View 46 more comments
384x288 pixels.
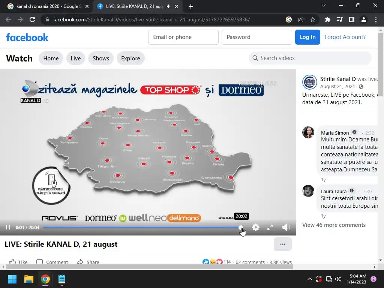click(334, 225)
